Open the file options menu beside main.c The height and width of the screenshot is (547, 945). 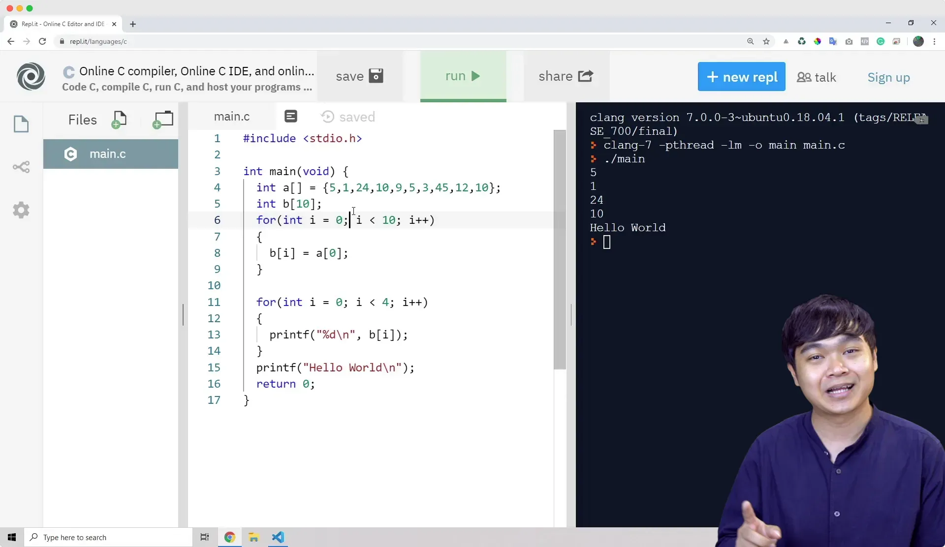(291, 116)
